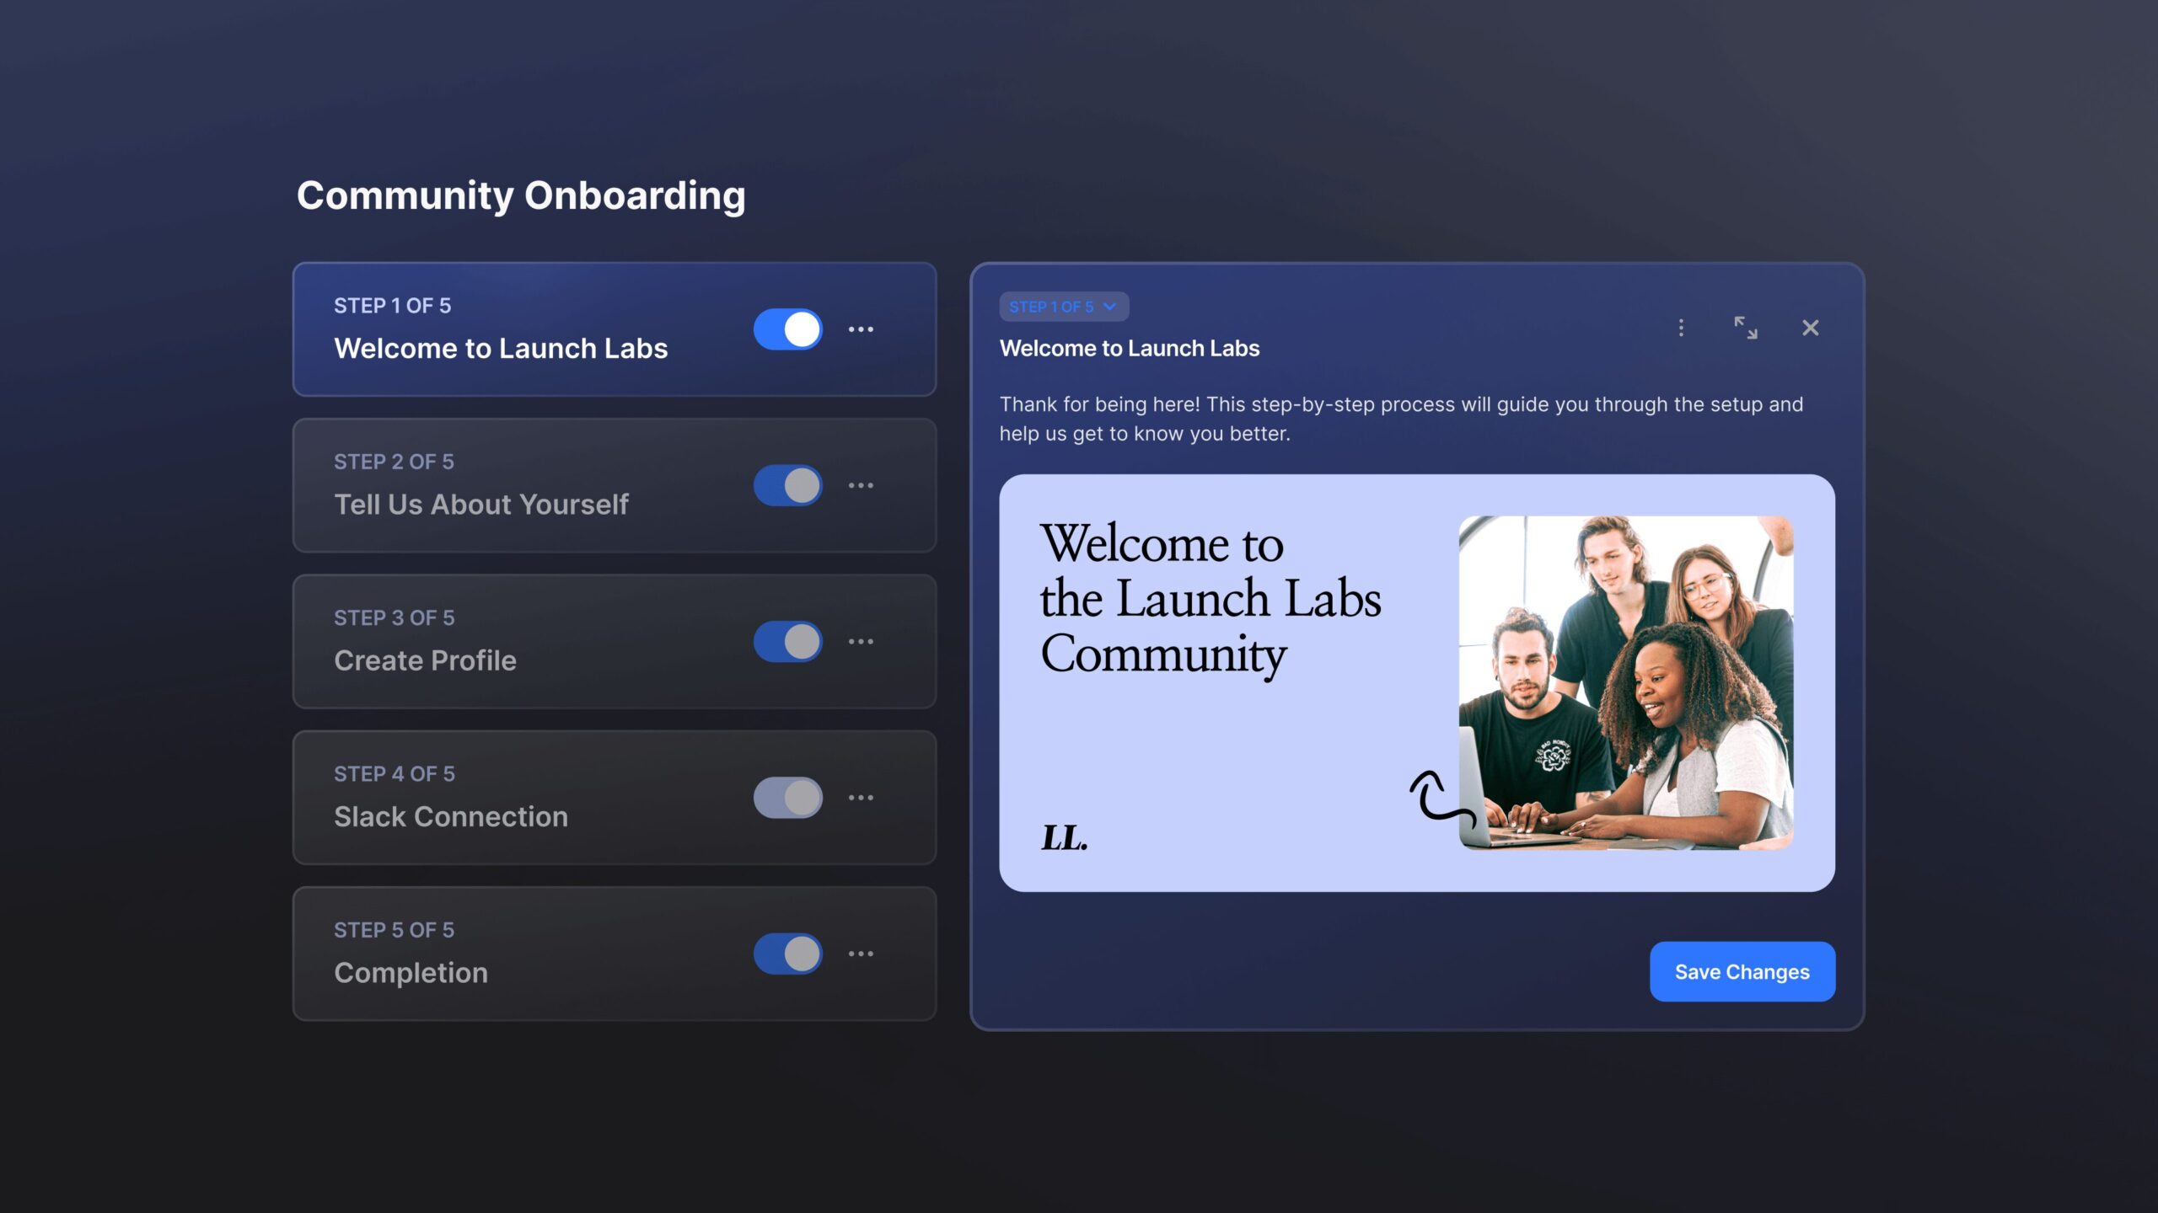
Task: Close the Welcome to Launch Labs preview
Action: [1812, 328]
